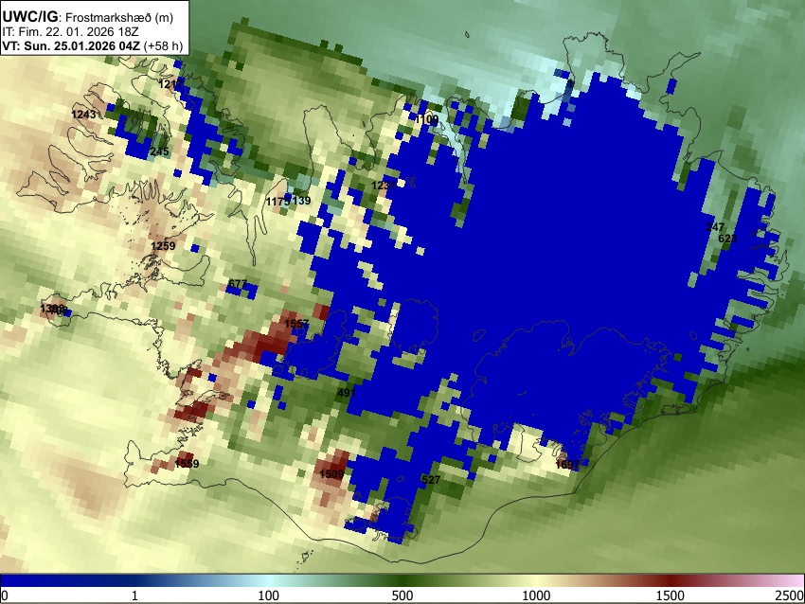Click the map value label 1697
The height and width of the screenshot is (604, 805).
click(567, 465)
